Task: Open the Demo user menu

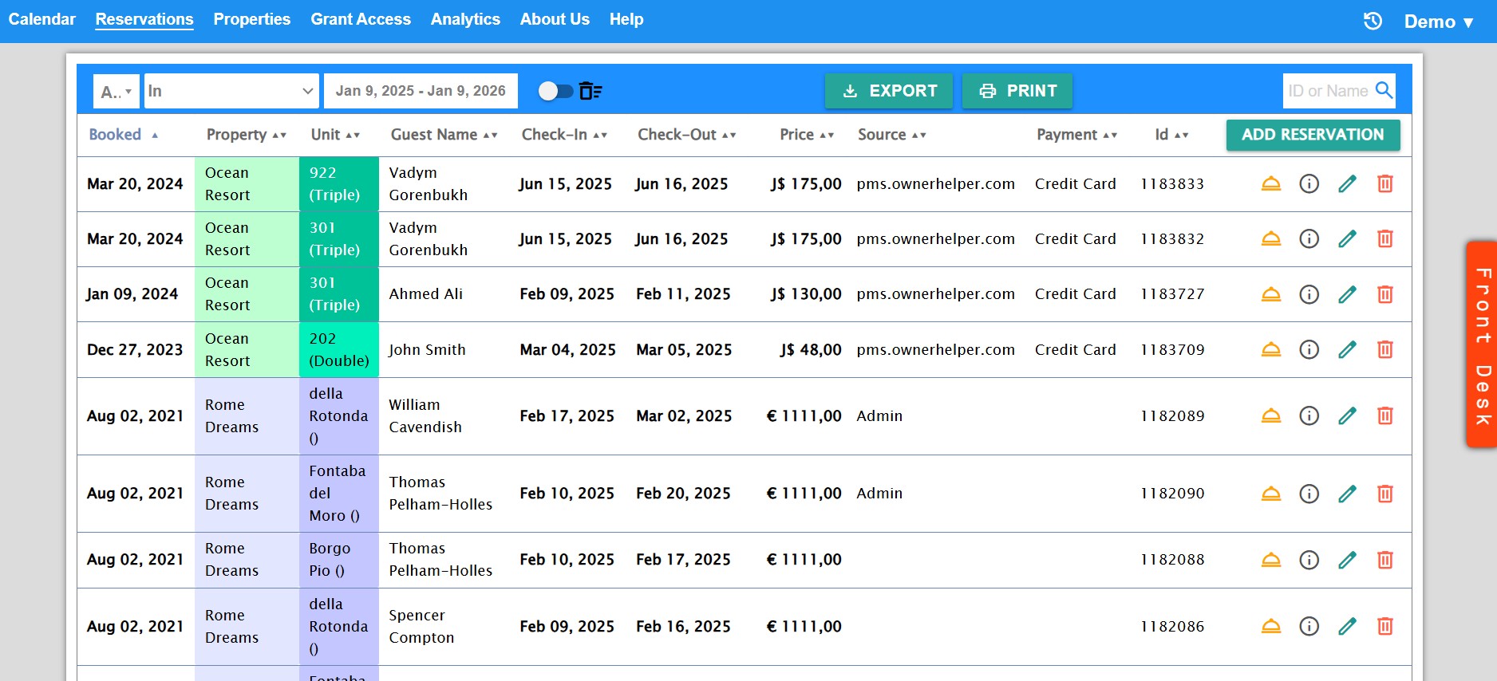Action: coord(1438,22)
